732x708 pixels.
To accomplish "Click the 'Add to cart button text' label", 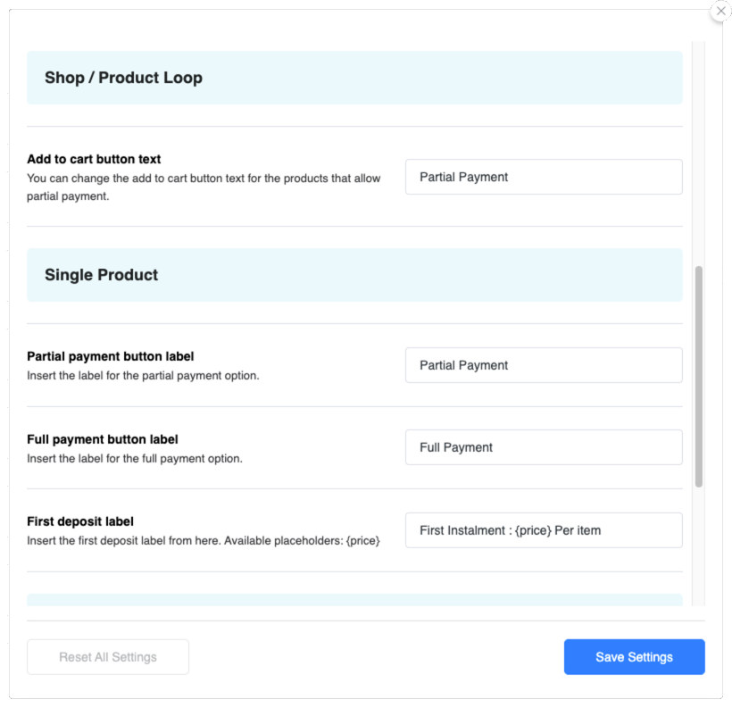I will (94, 159).
